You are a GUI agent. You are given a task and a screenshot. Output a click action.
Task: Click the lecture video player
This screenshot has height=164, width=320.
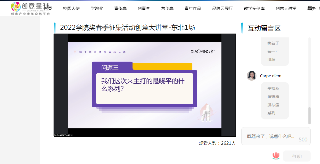[x=145, y=85]
